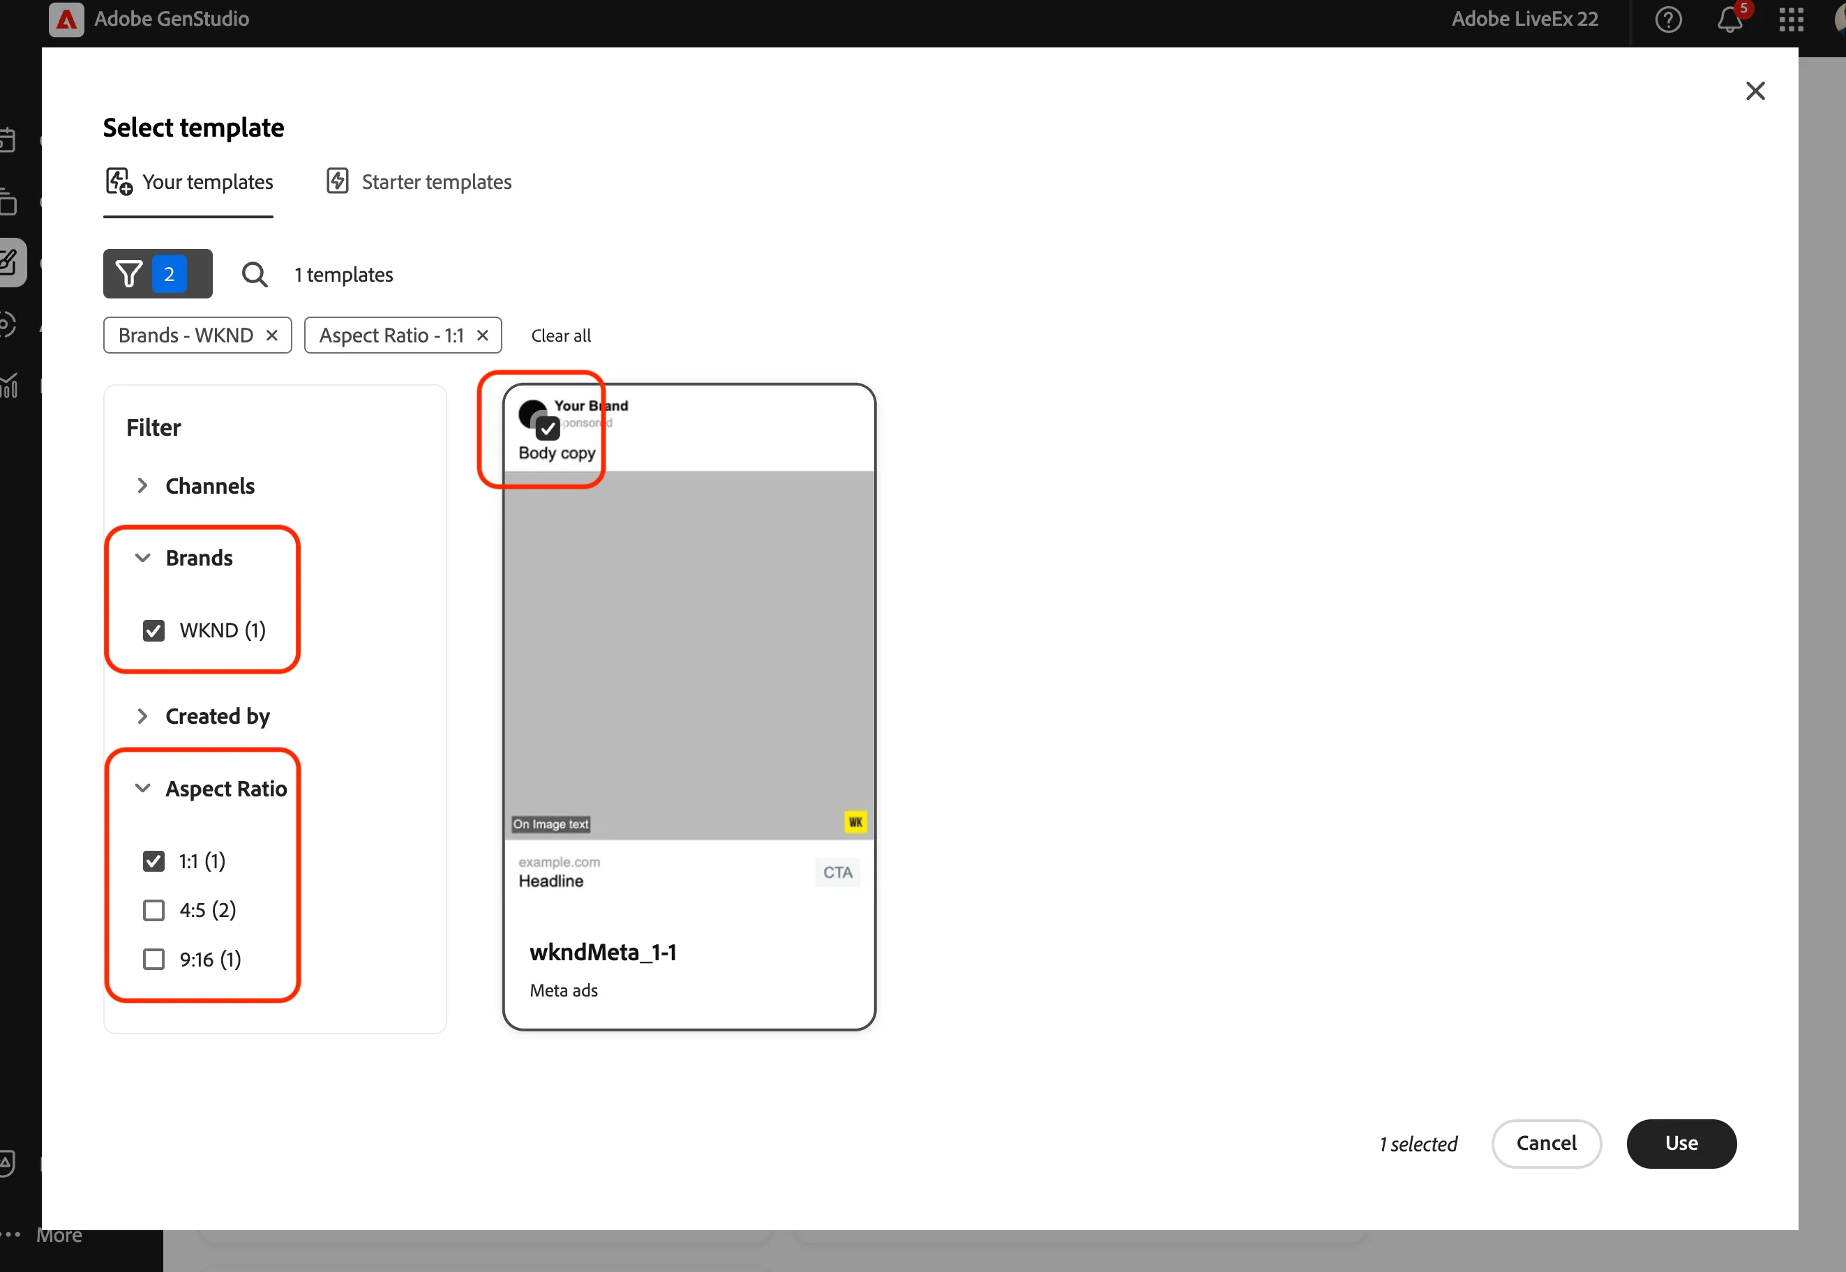Click the Cancel button

coord(1546,1144)
